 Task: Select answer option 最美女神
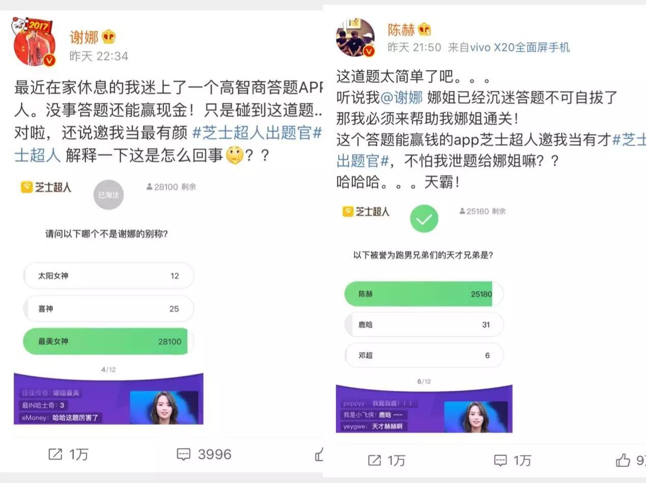[x=108, y=341]
